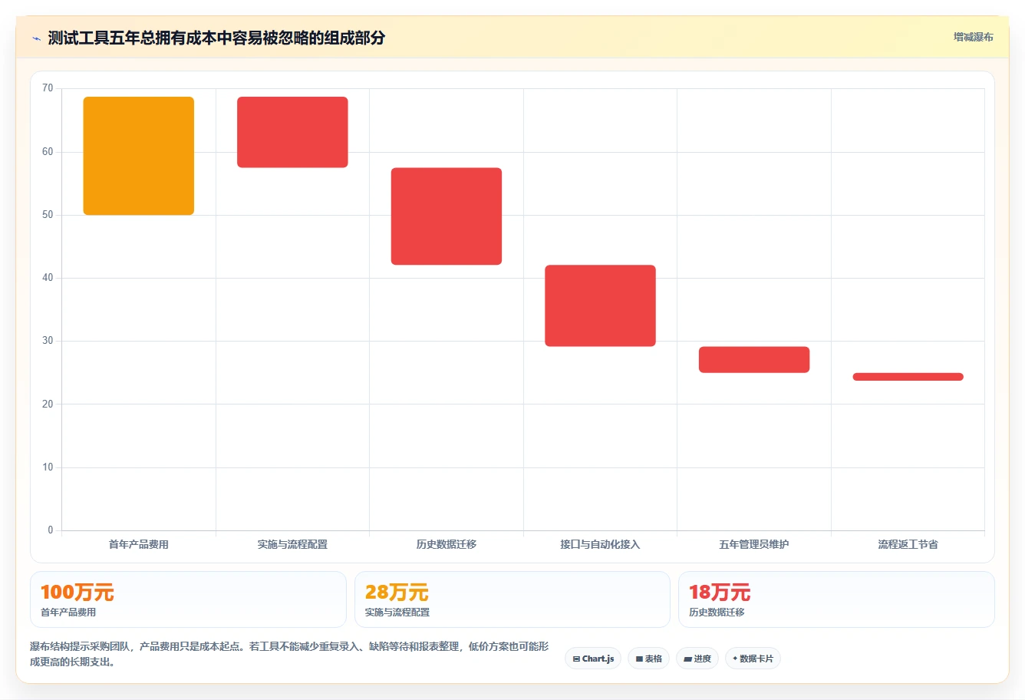The image size is (1025, 700).
Task: Click the x-axis label 流程返工节省
Action: pos(908,544)
